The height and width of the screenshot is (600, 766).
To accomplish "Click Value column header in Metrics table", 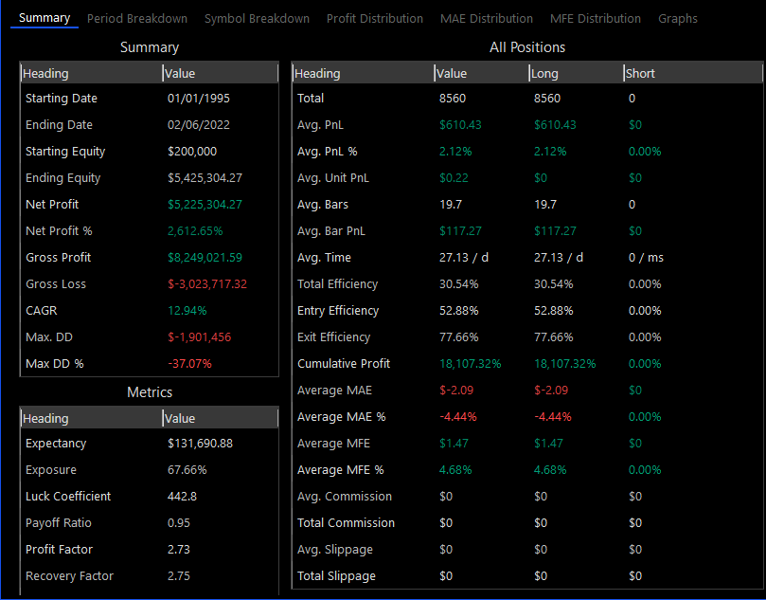I will (x=220, y=418).
